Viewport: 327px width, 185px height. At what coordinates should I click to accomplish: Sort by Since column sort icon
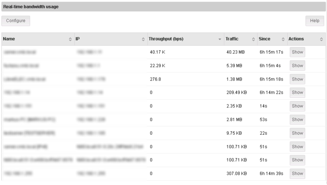coord(283,39)
